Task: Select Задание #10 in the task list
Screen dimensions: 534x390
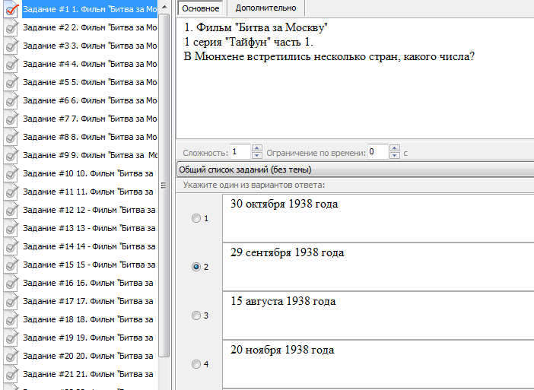Action: pyautogui.click(x=90, y=173)
